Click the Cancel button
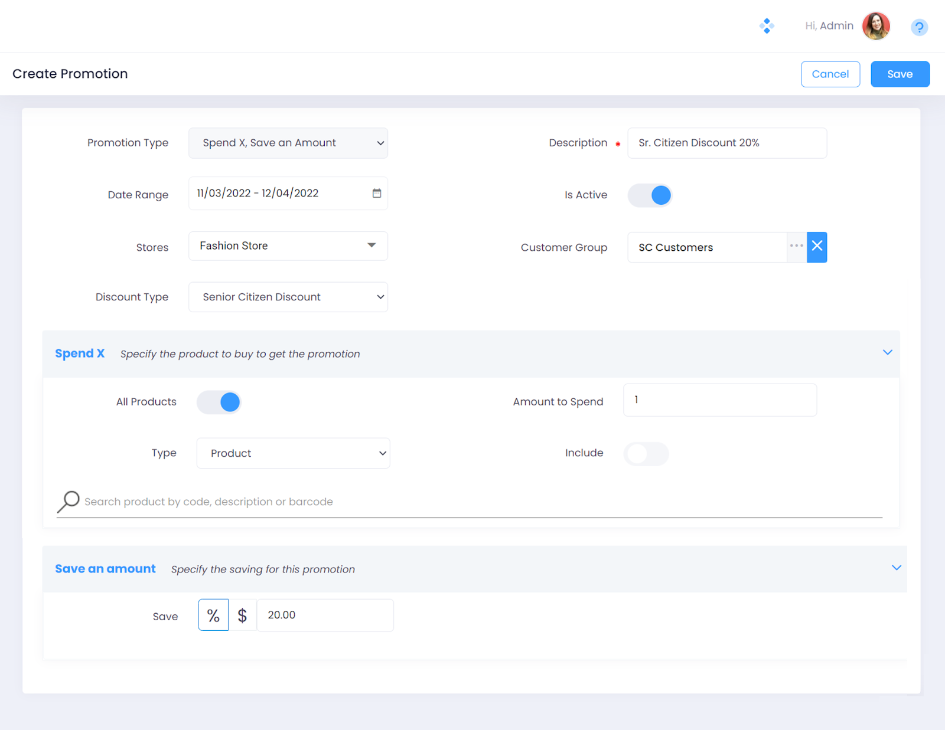The height and width of the screenshot is (730, 945). 830,74
